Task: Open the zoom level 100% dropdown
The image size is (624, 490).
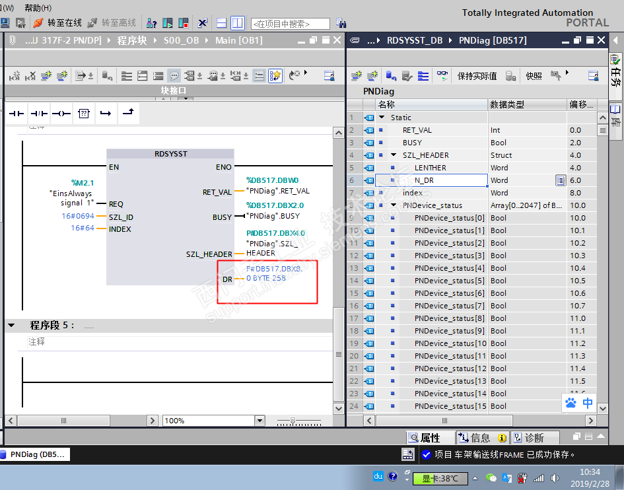Action: click(260, 421)
